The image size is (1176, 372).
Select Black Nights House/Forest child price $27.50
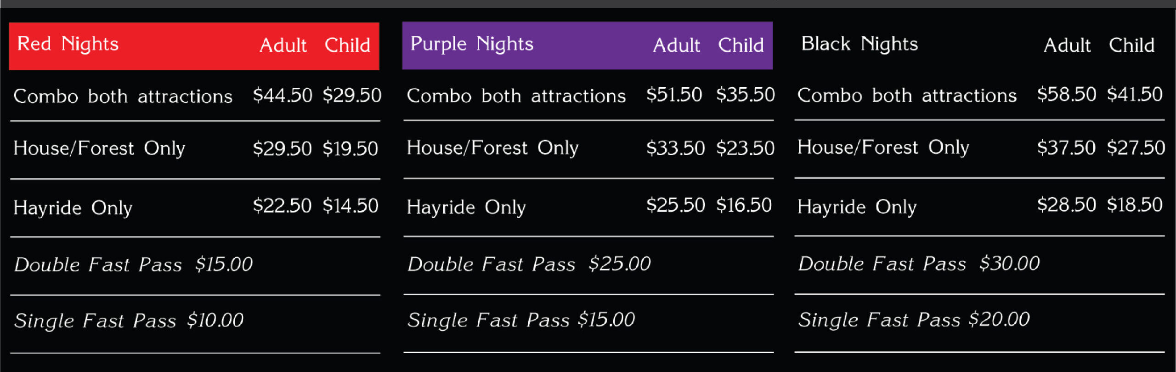pos(1136,148)
